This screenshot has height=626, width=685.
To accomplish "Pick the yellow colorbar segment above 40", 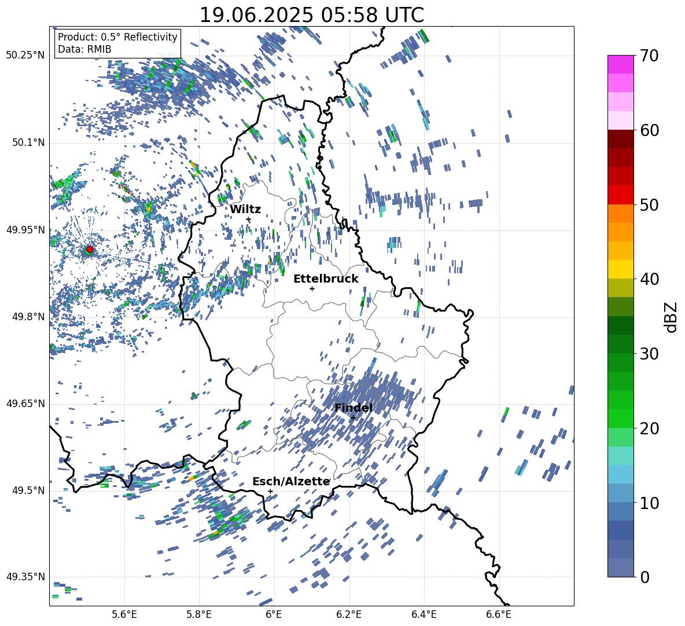I will pyautogui.click(x=620, y=269).
